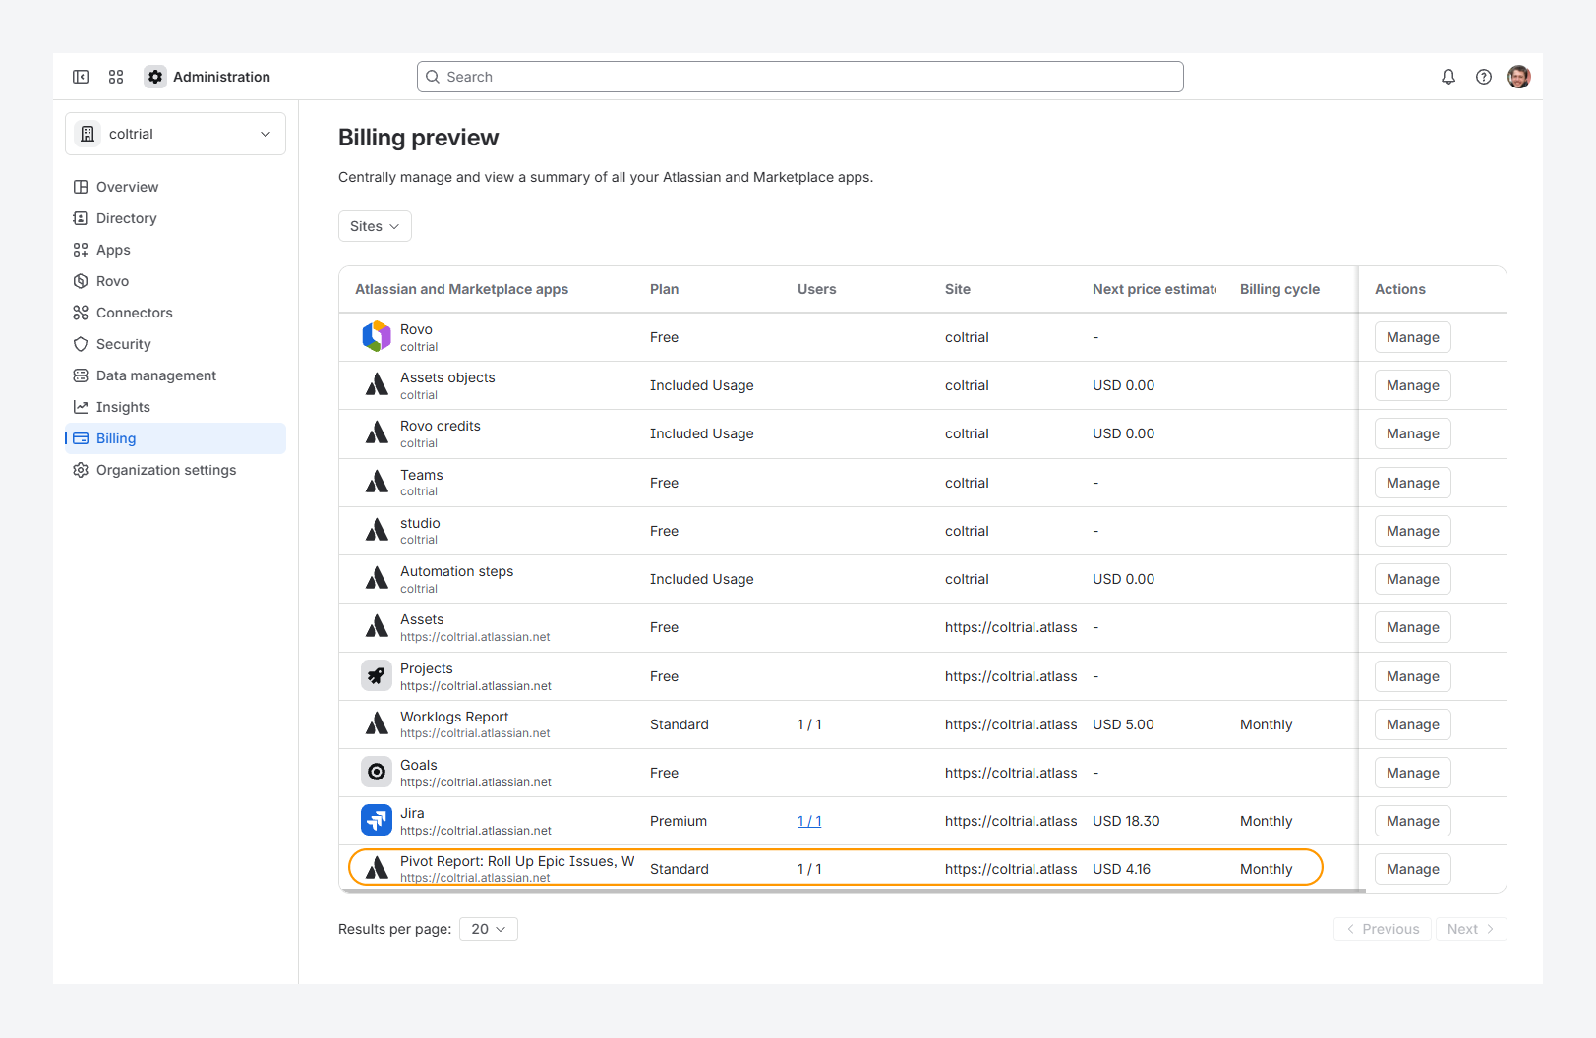This screenshot has width=1596, height=1038.
Task: Click the Goals target icon
Action: [x=377, y=773]
